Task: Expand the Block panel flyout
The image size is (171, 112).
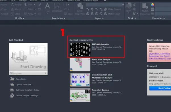Action: (x=132, y=18)
